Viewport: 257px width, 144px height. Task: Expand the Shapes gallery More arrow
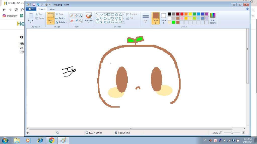123,22
